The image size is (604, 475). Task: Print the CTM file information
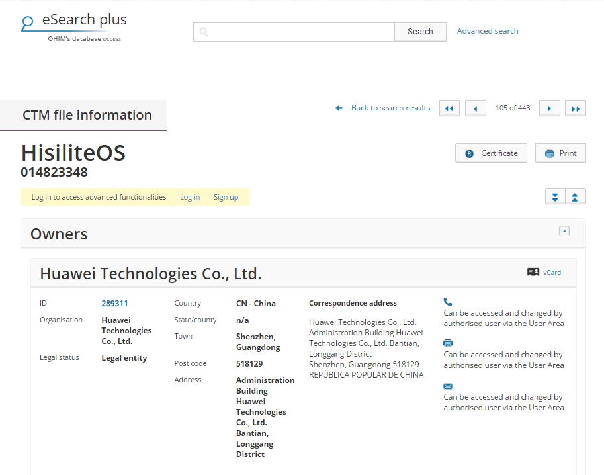[560, 153]
